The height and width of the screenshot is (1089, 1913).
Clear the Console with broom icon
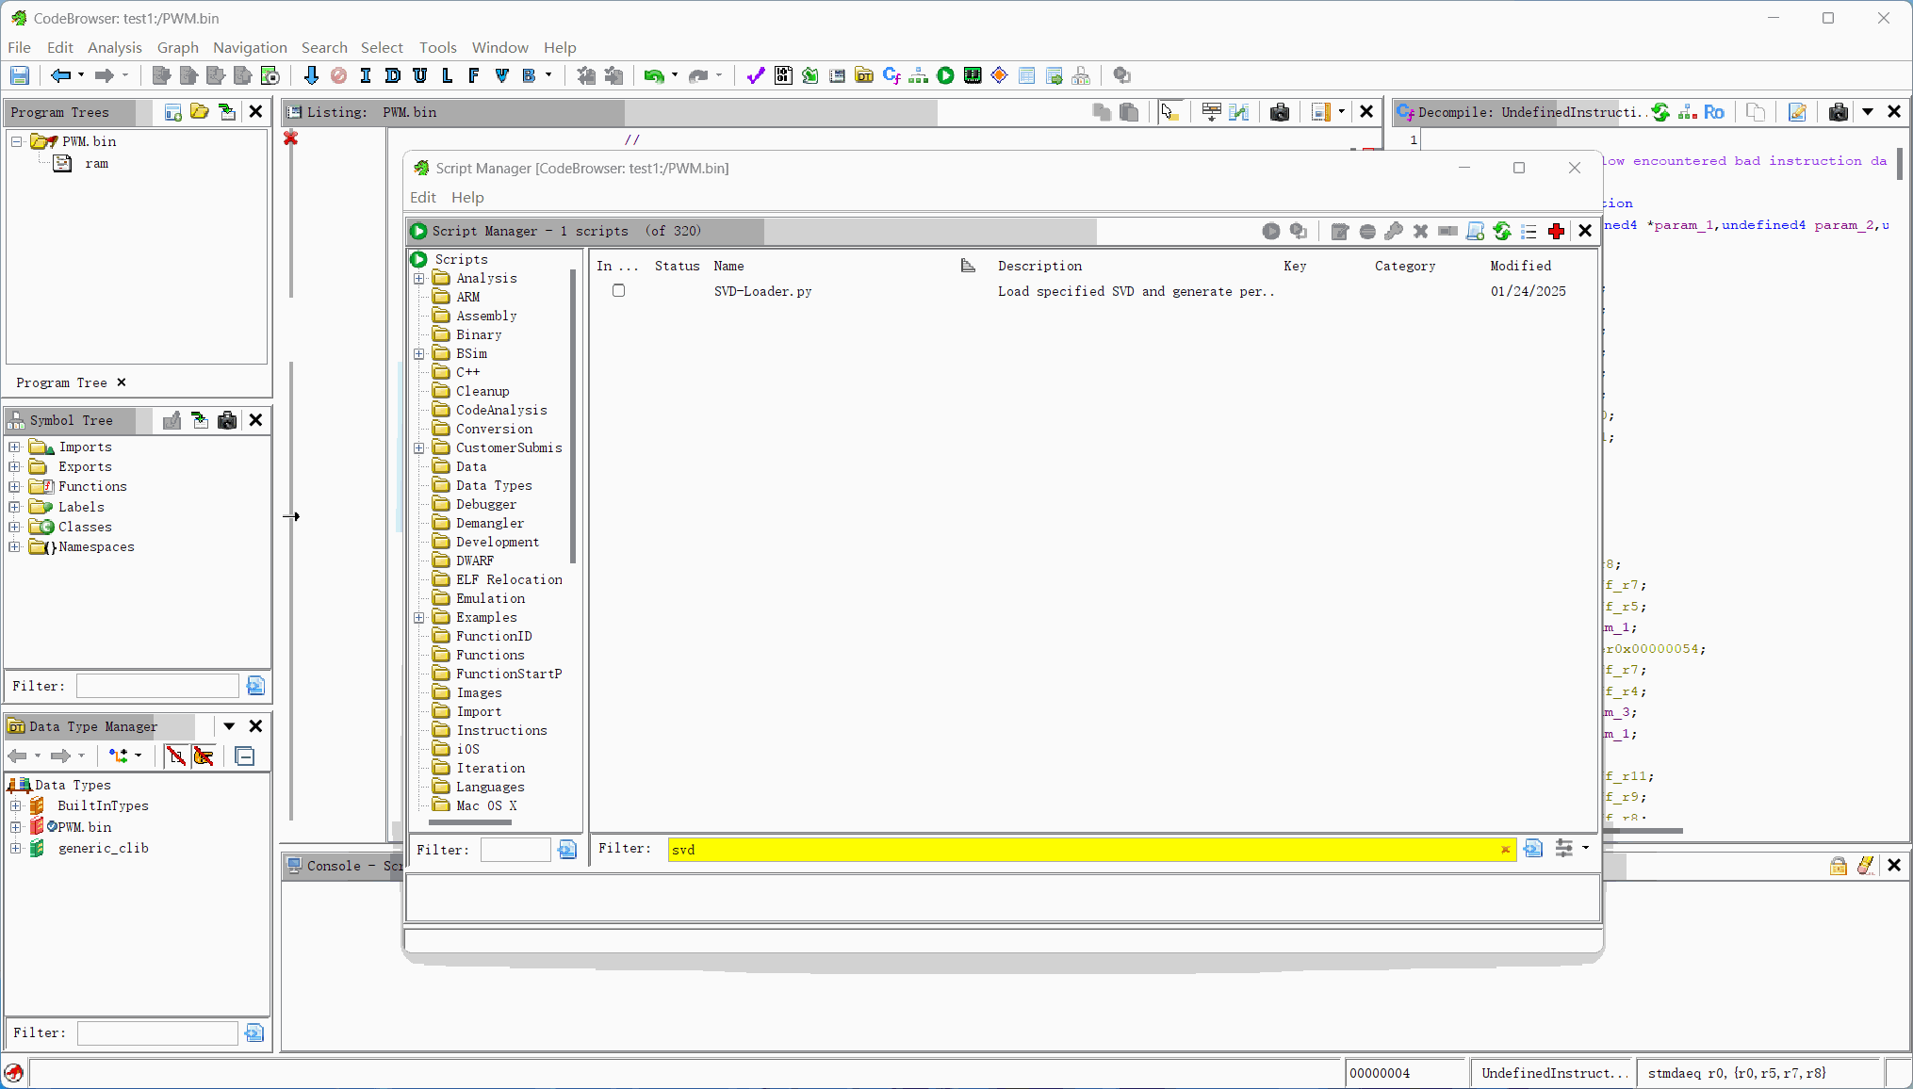(x=1866, y=866)
